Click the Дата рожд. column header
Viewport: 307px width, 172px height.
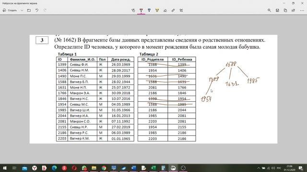tap(121, 59)
